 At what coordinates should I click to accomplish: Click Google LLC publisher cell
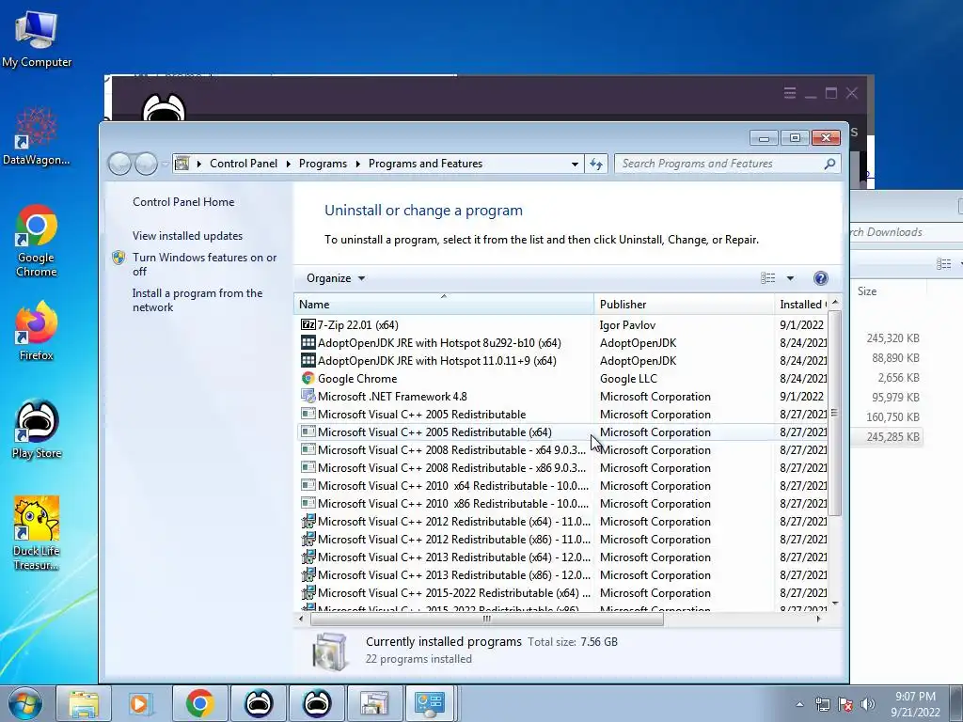coord(627,378)
